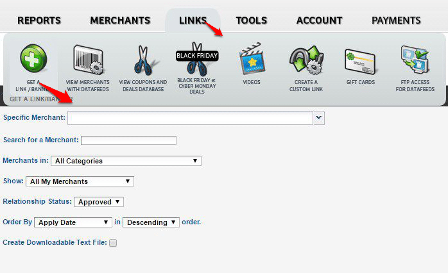Screen dimensions: 448x273
Task: Click the Merchants in label
Action: 26,161
